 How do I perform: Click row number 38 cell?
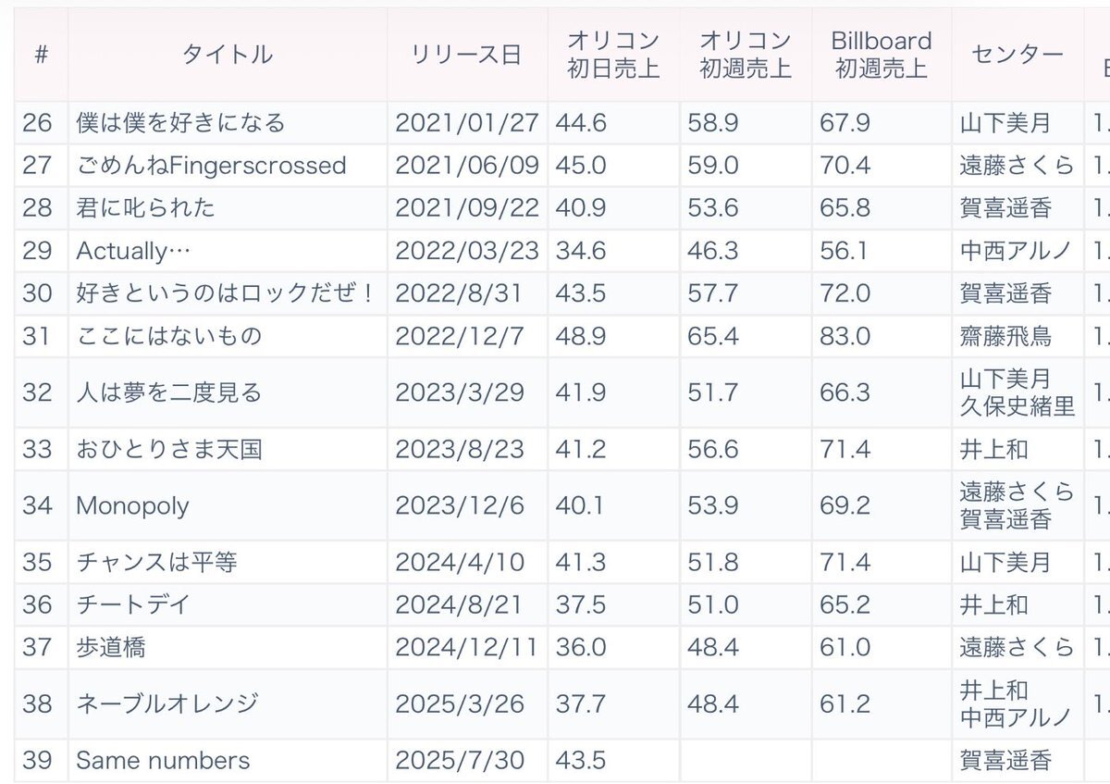(x=38, y=704)
